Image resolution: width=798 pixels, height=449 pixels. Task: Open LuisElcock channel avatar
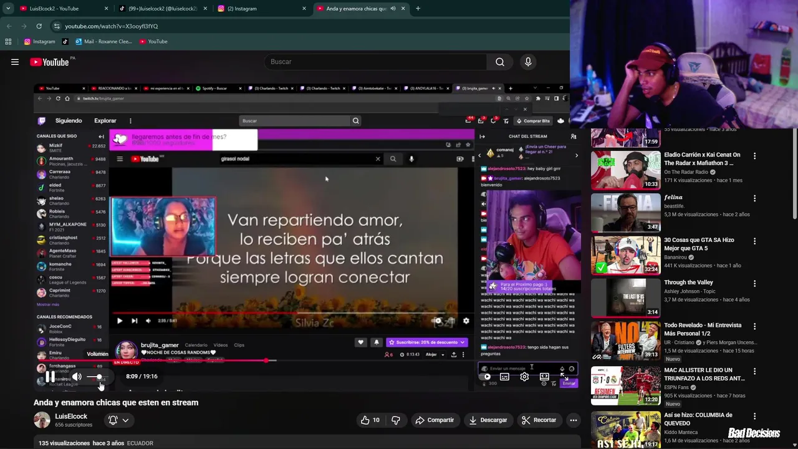42,420
